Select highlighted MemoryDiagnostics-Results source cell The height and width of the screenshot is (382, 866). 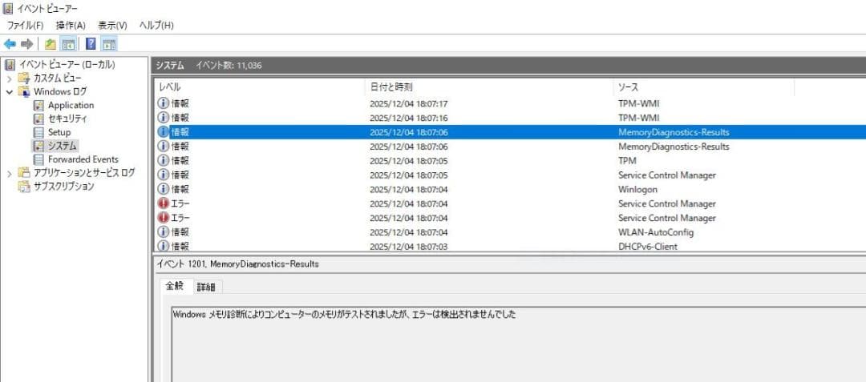click(674, 132)
